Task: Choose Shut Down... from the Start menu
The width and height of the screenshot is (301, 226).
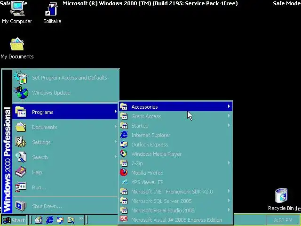Action: tap(65, 206)
